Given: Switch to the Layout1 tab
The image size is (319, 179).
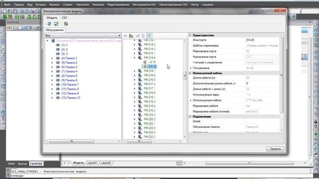Looking at the screenshot, I should [92, 163].
